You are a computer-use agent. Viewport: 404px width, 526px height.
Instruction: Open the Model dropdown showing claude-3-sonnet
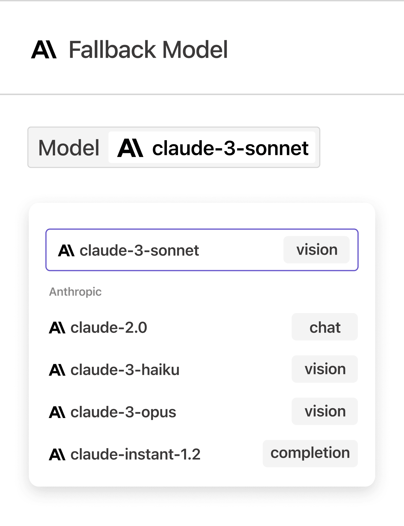pos(212,148)
